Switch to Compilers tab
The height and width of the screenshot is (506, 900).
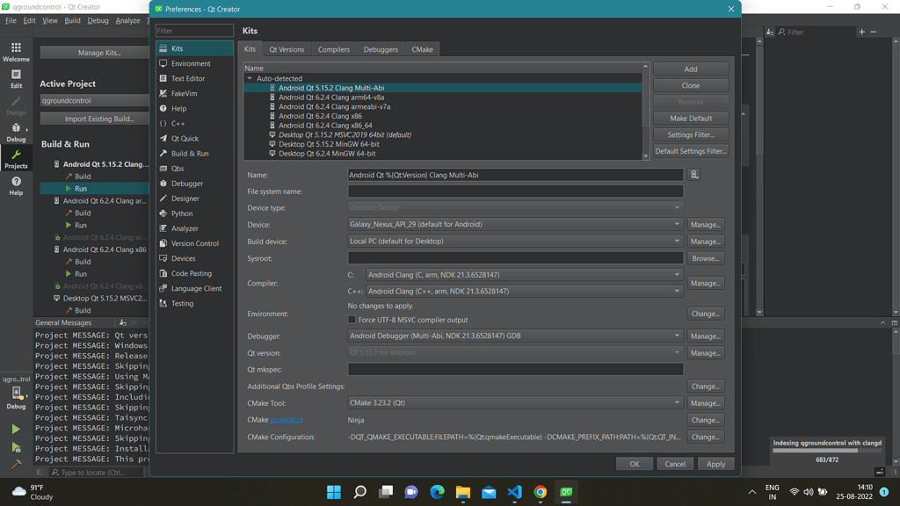(x=333, y=49)
